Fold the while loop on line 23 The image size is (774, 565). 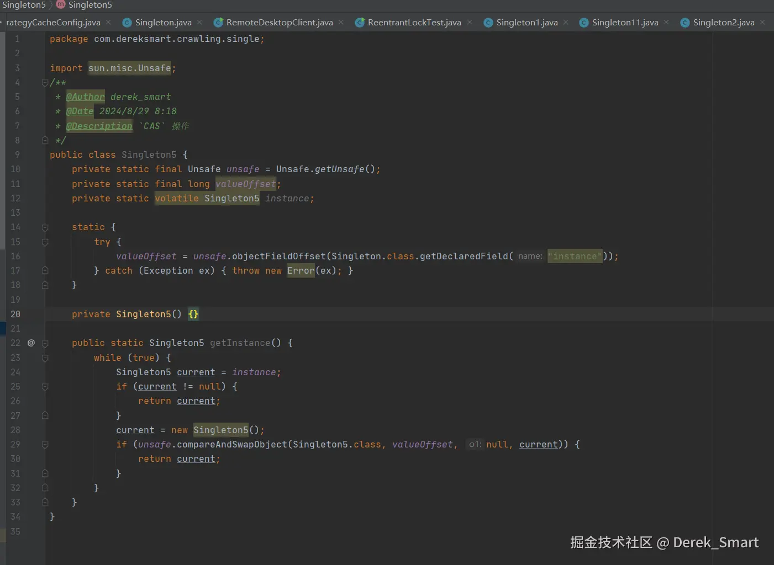click(x=45, y=358)
